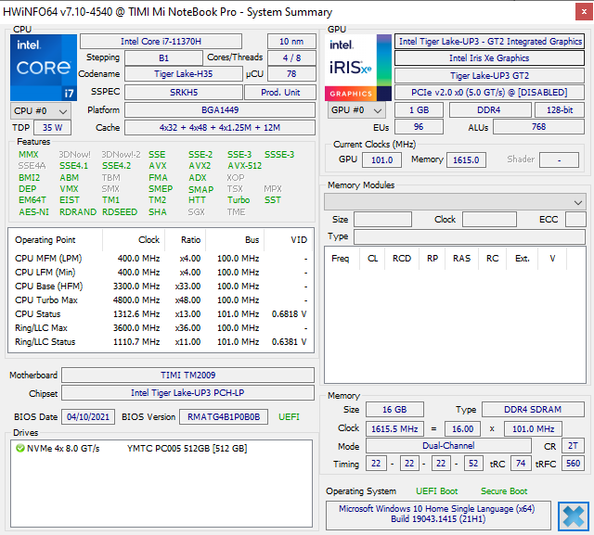Viewport: 594px width, 535px height.
Task: Select the CPU Status row
Action: 161,314
